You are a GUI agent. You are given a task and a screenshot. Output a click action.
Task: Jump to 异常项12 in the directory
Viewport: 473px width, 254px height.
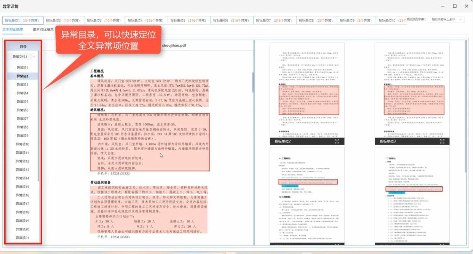[22, 161]
